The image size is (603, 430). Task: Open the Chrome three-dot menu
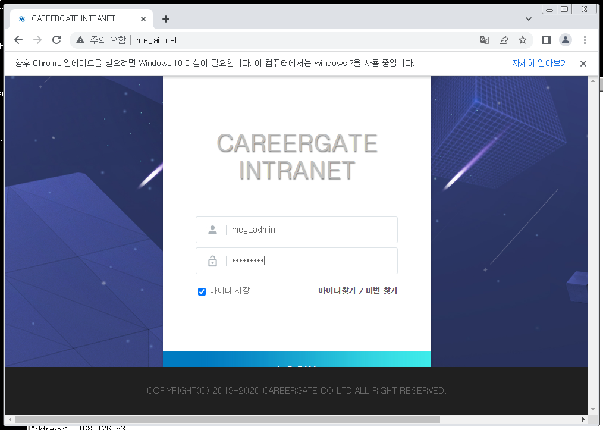click(x=585, y=40)
